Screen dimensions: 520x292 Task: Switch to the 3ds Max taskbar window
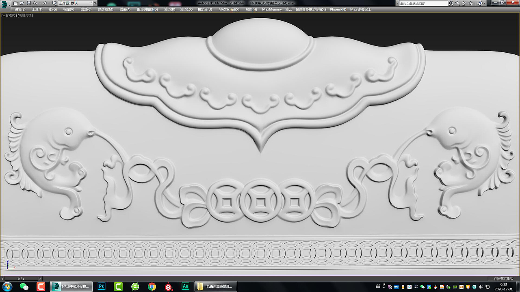pyautogui.click(x=71, y=287)
